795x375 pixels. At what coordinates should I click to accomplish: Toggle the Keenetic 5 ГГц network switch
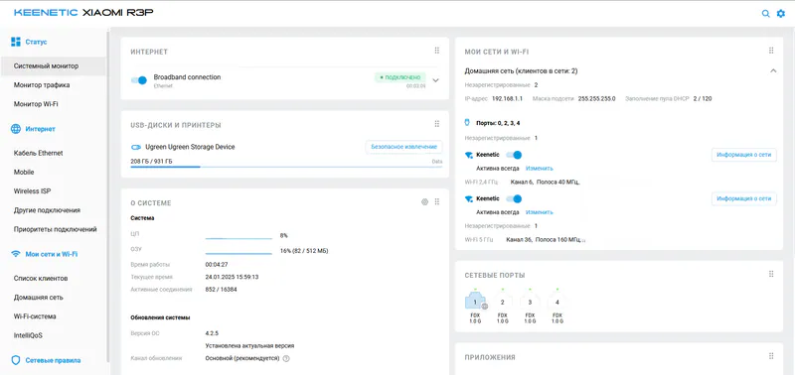[514, 198]
